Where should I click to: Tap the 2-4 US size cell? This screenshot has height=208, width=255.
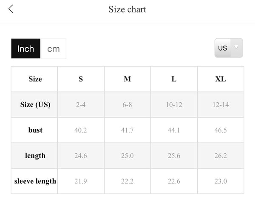tap(81, 104)
